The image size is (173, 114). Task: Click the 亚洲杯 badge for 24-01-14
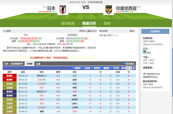10,80
